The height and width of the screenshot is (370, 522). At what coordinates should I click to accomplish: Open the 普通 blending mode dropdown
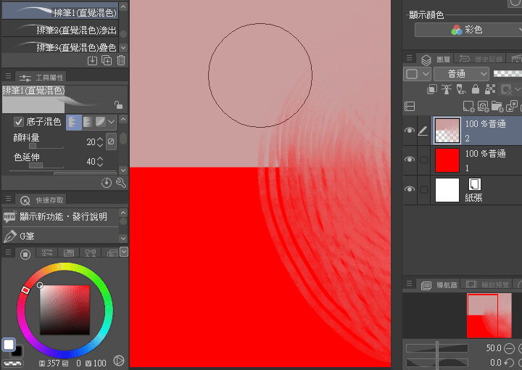461,74
